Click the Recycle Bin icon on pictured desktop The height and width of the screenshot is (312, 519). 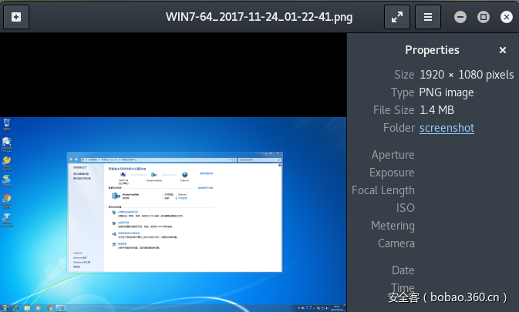click(x=7, y=123)
